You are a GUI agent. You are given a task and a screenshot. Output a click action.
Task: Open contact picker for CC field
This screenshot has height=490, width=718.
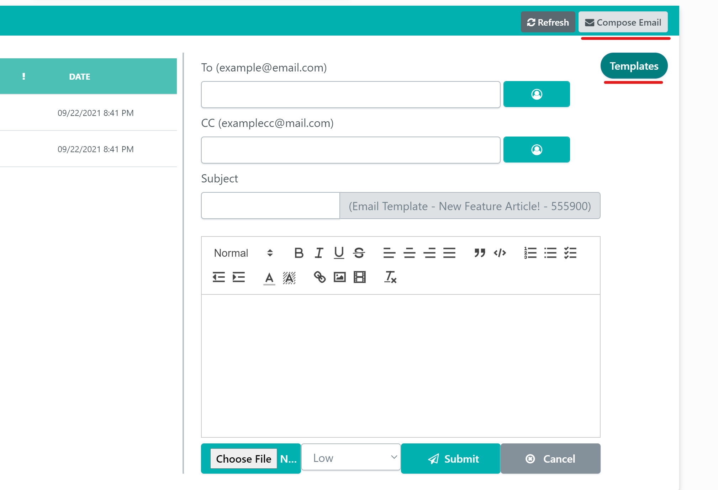coord(537,150)
